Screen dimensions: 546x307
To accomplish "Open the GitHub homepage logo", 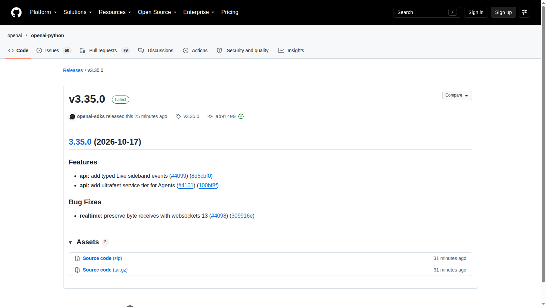I will point(16,12).
